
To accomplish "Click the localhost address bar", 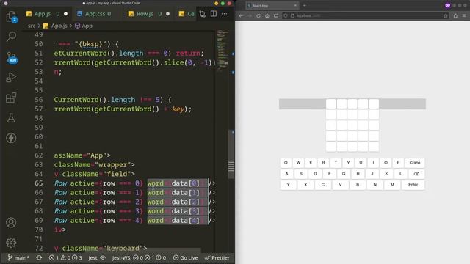I will [x=366, y=15].
